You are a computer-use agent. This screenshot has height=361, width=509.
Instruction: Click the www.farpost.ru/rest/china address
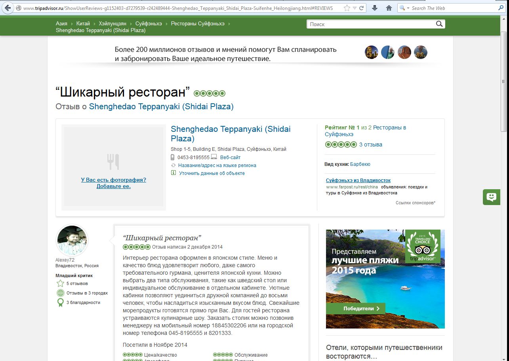pyautogui.click(x=352, y=187)
